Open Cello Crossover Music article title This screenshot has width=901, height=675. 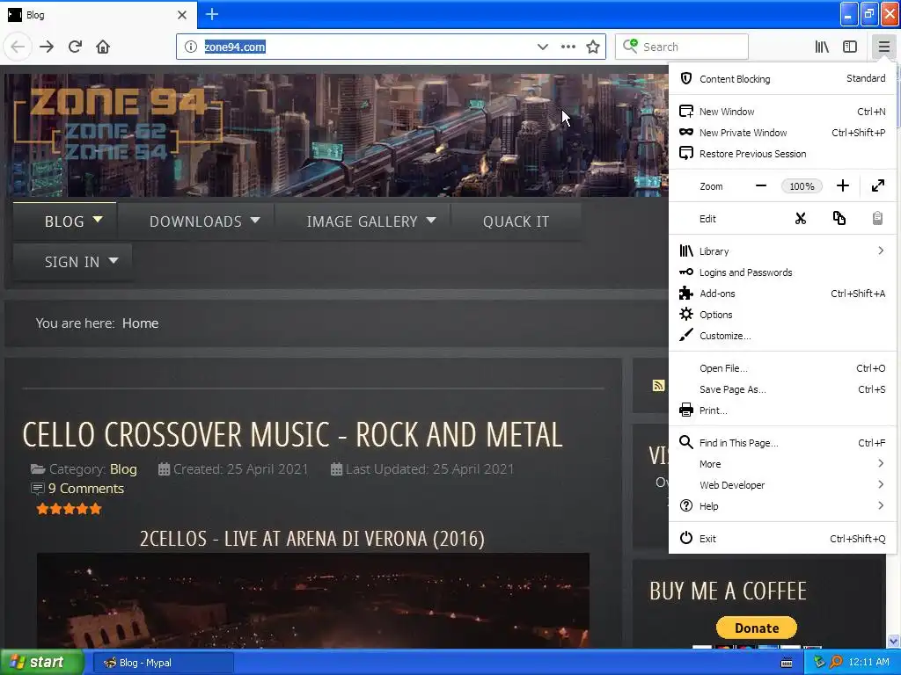pyautogui.click(x=292, y=434)
